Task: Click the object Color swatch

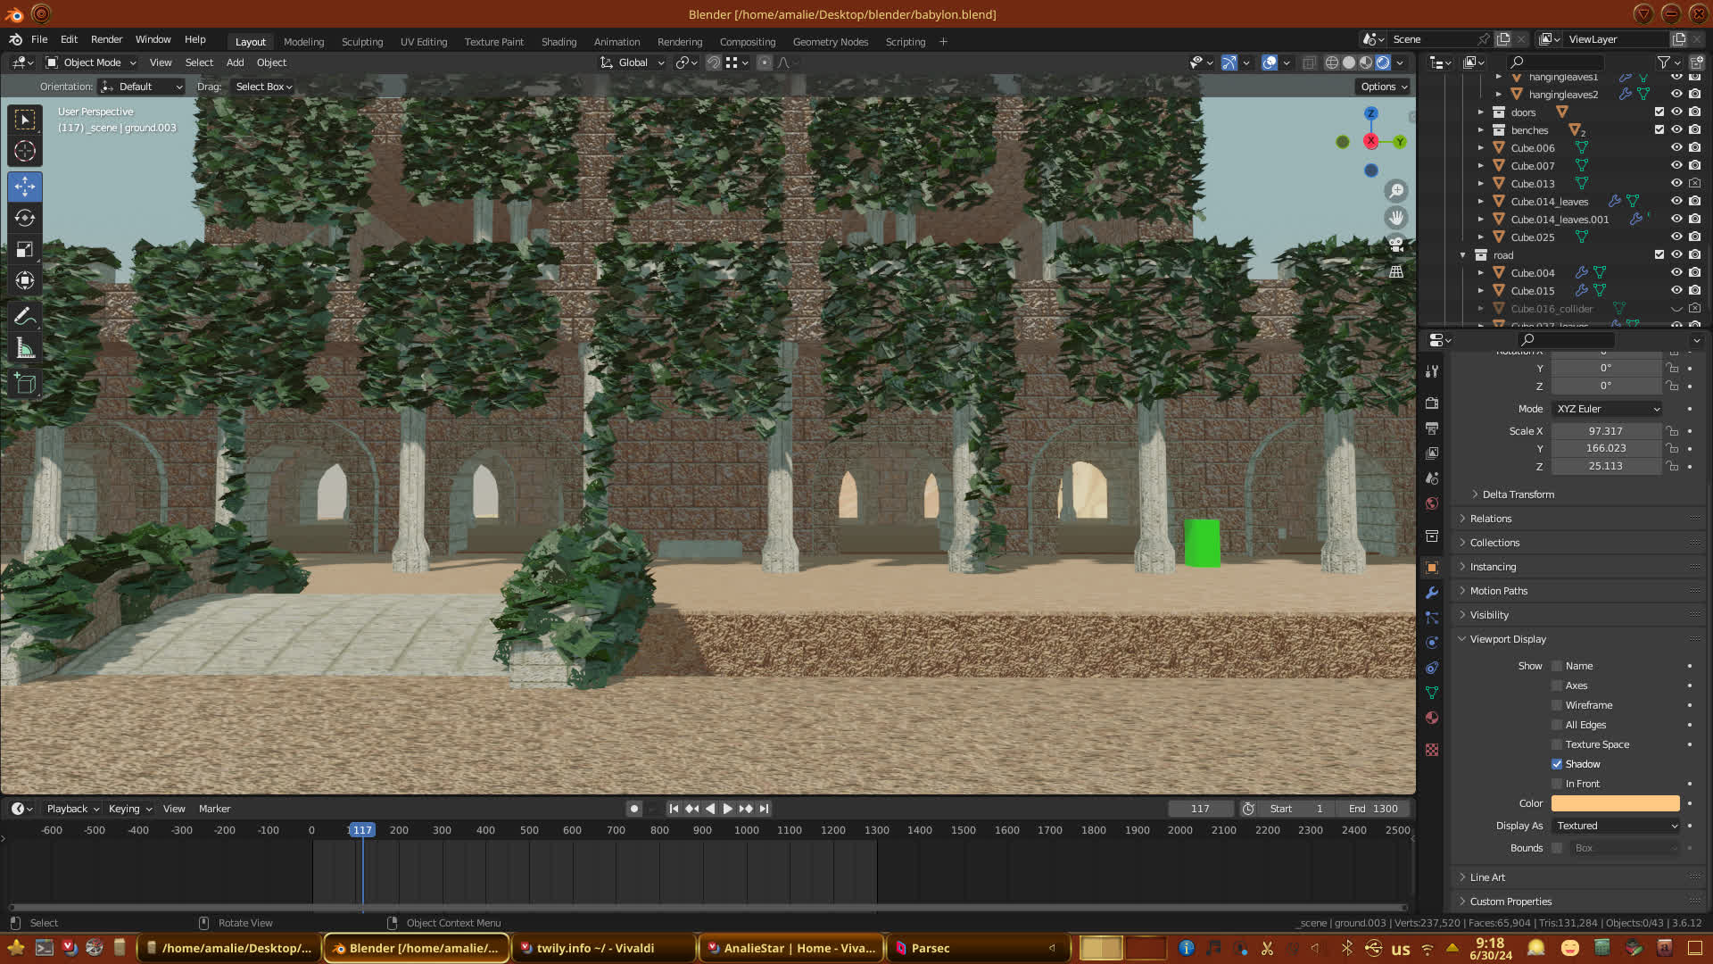Action: (x=1615, y=803)
